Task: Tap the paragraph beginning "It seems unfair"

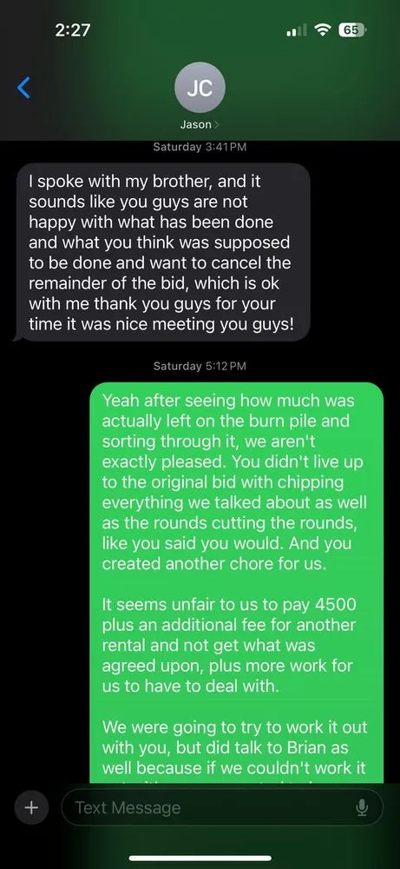Action: (229, 645)
